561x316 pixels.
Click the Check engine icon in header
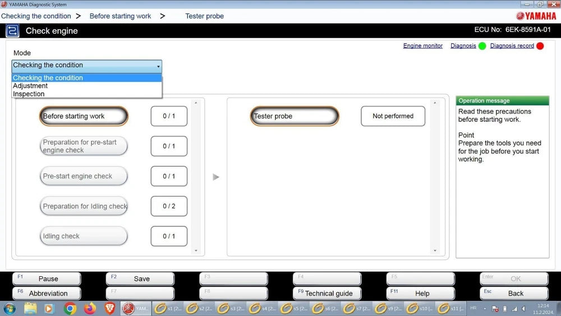point(12,31)
